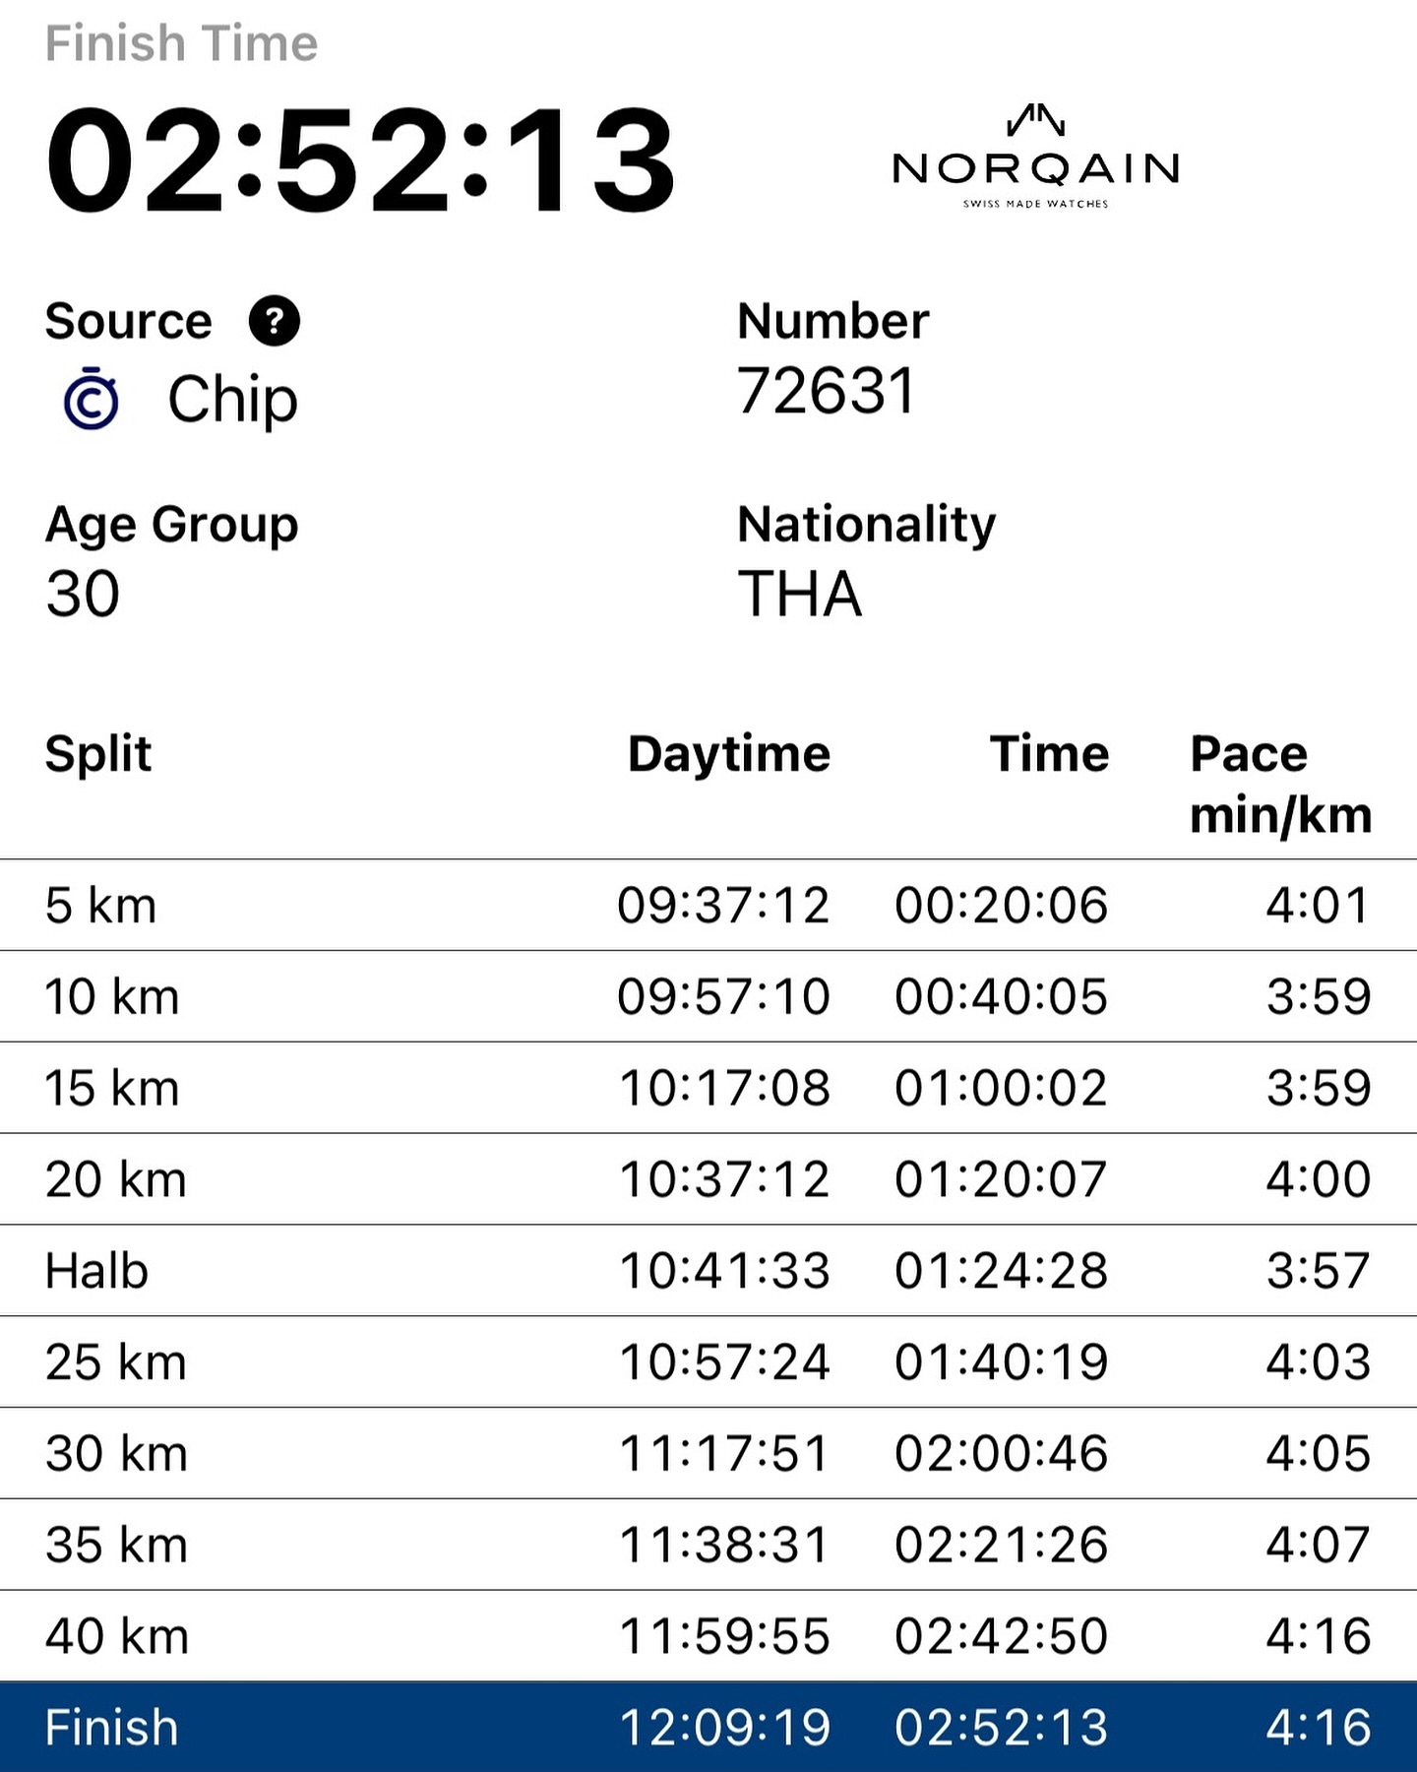Click the Time column header

tap(1050, 754)
